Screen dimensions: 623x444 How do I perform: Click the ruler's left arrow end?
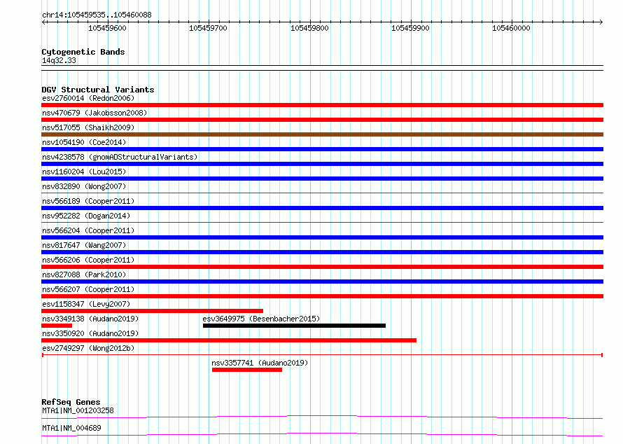(x=43, y=22)
